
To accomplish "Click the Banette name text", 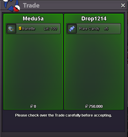I will pyautogui.click(x=29, y=29).
